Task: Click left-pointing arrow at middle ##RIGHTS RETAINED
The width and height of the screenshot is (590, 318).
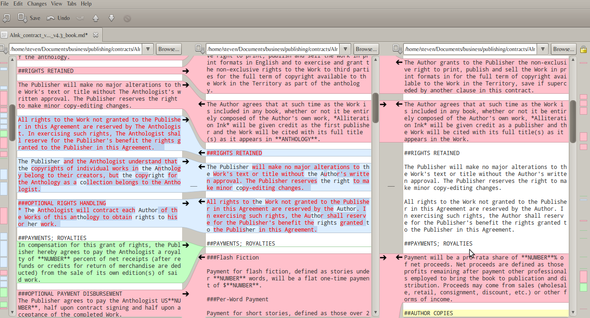Action: point(202,153)
